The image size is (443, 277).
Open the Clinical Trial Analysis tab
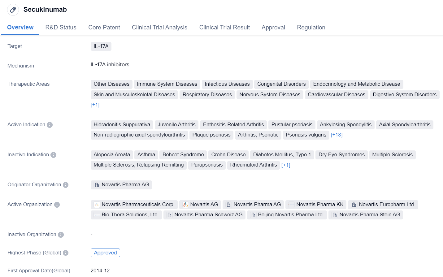coord(159,27)
